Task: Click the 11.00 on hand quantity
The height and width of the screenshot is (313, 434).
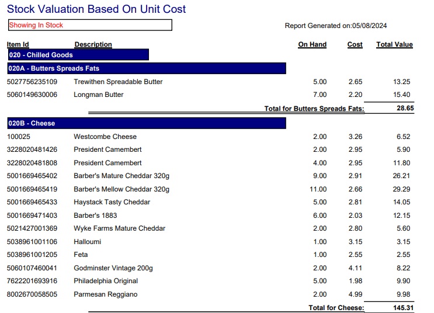Action: pos(318,189)
